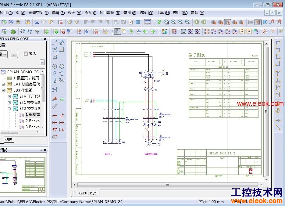Screen dimensions: 285x206
Task: Select the angular dimension tool
Action: (62, 130)
